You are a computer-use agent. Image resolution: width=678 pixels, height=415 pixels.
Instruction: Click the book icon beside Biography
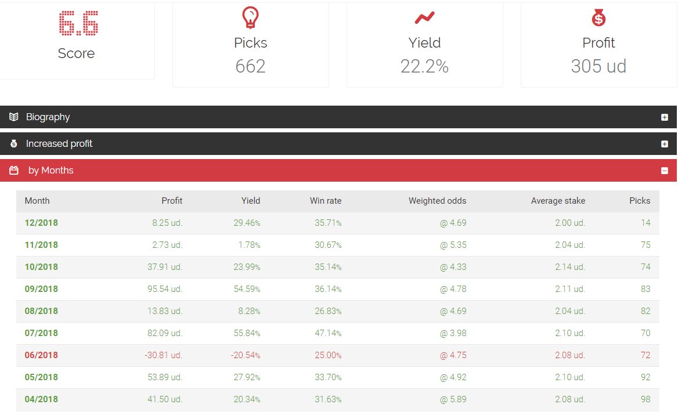(14, 117)
